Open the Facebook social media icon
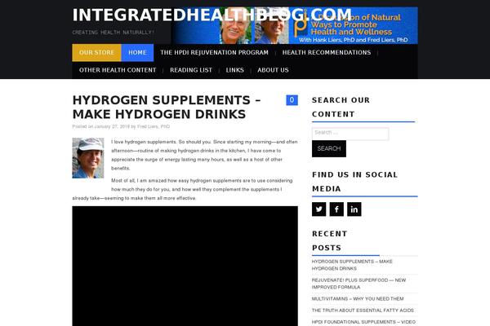490x326 pixels. click(336, 209)
